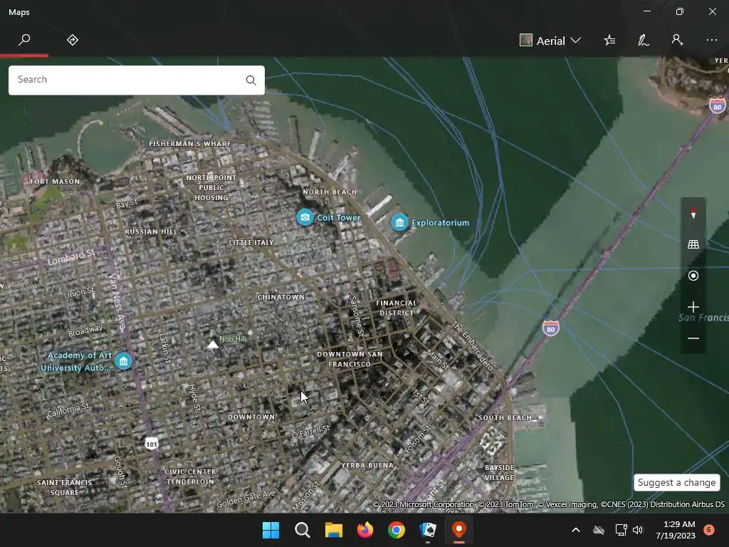Open the Directions tab icon
Image resolution: width=729 pixels, height=547 pixels.
tap(73, 40)
